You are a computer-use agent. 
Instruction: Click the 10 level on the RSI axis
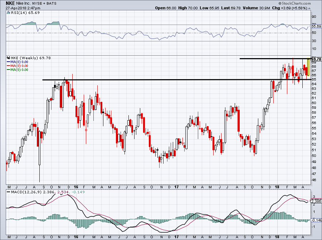pos(314,49)
